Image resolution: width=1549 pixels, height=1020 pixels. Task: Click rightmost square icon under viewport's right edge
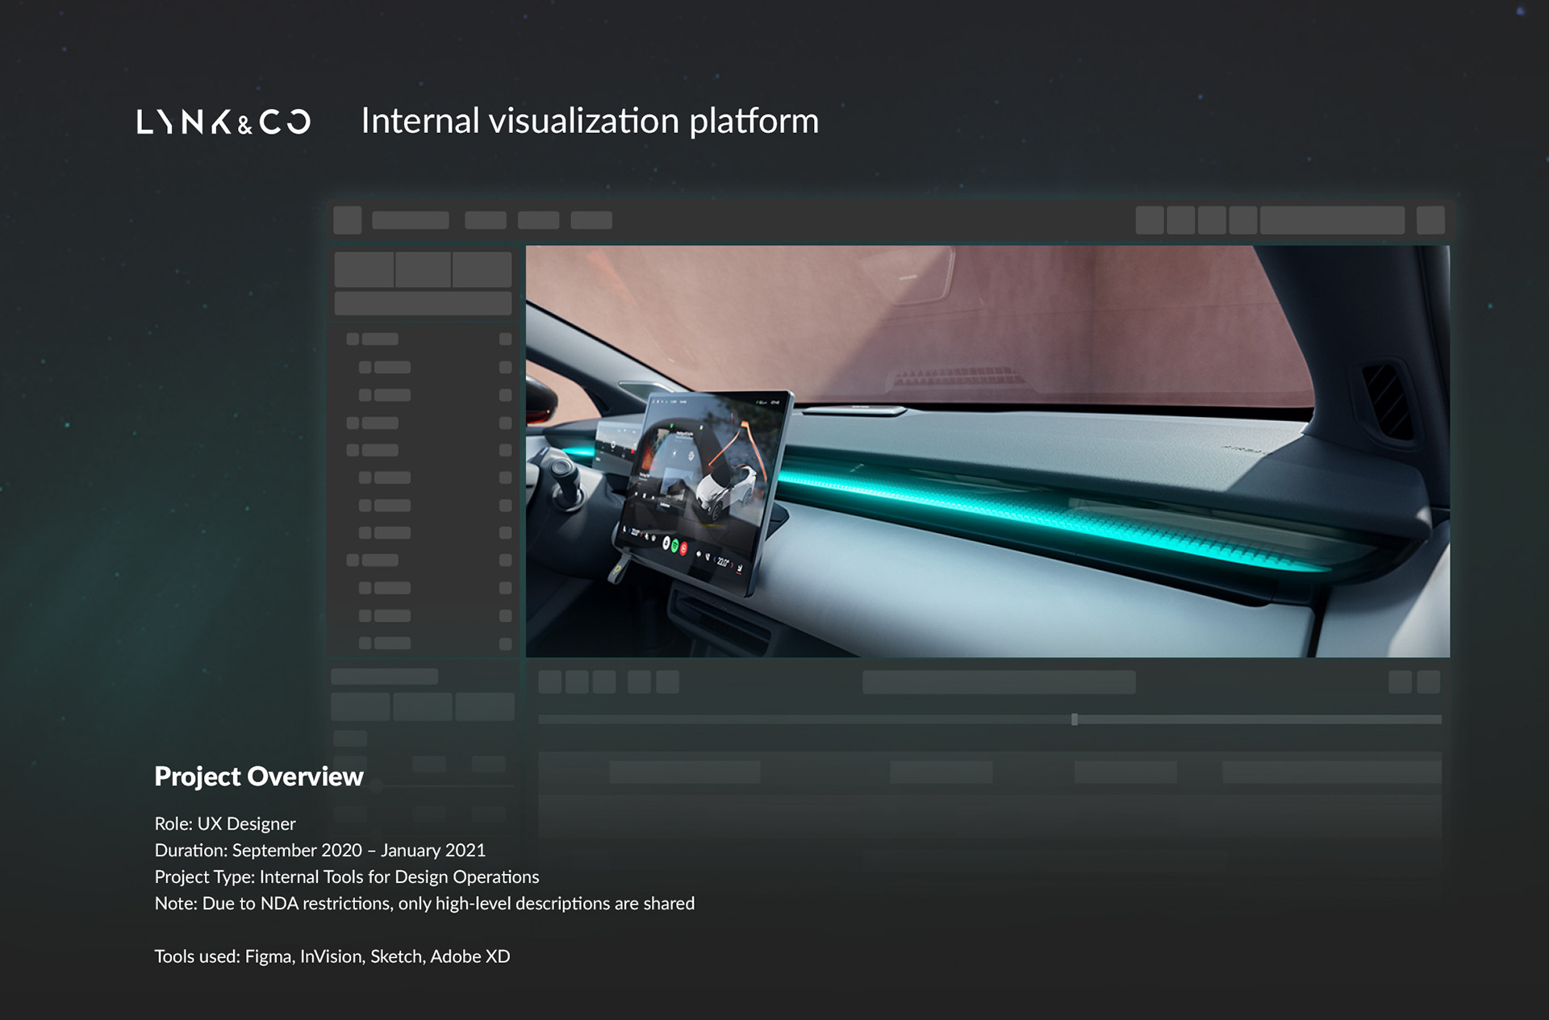[1428, 682]
